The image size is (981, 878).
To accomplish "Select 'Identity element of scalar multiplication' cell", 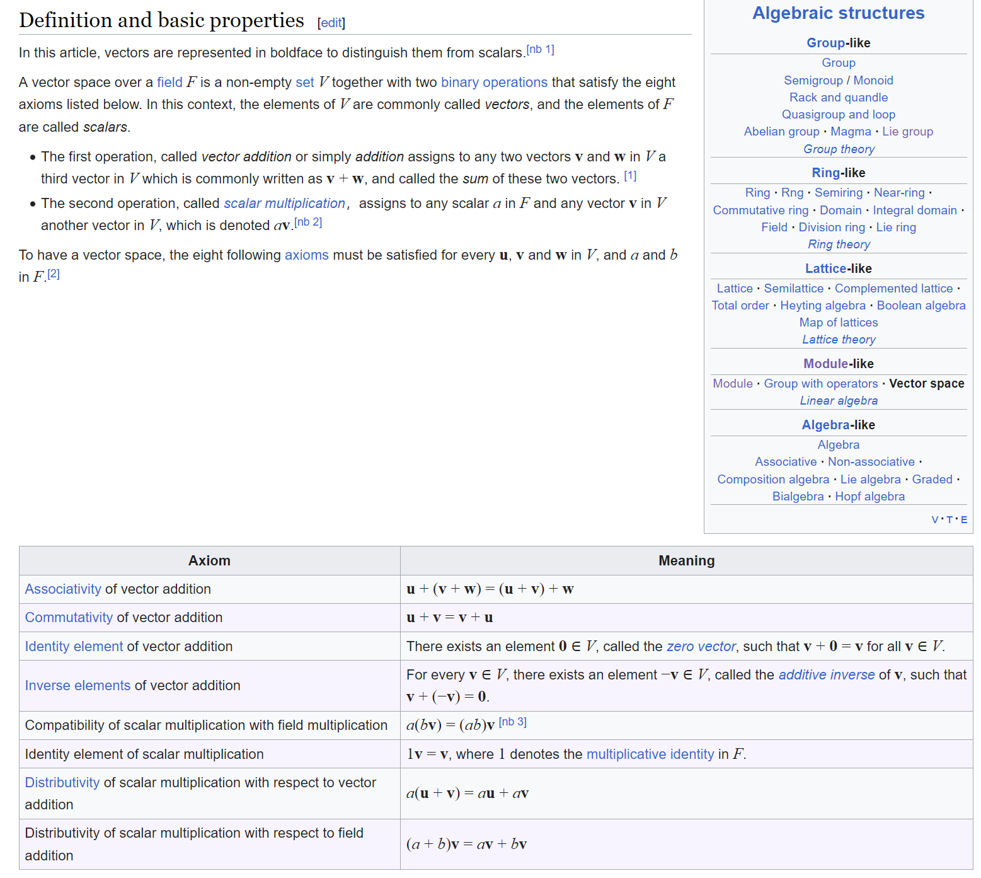I will point(209,754).
